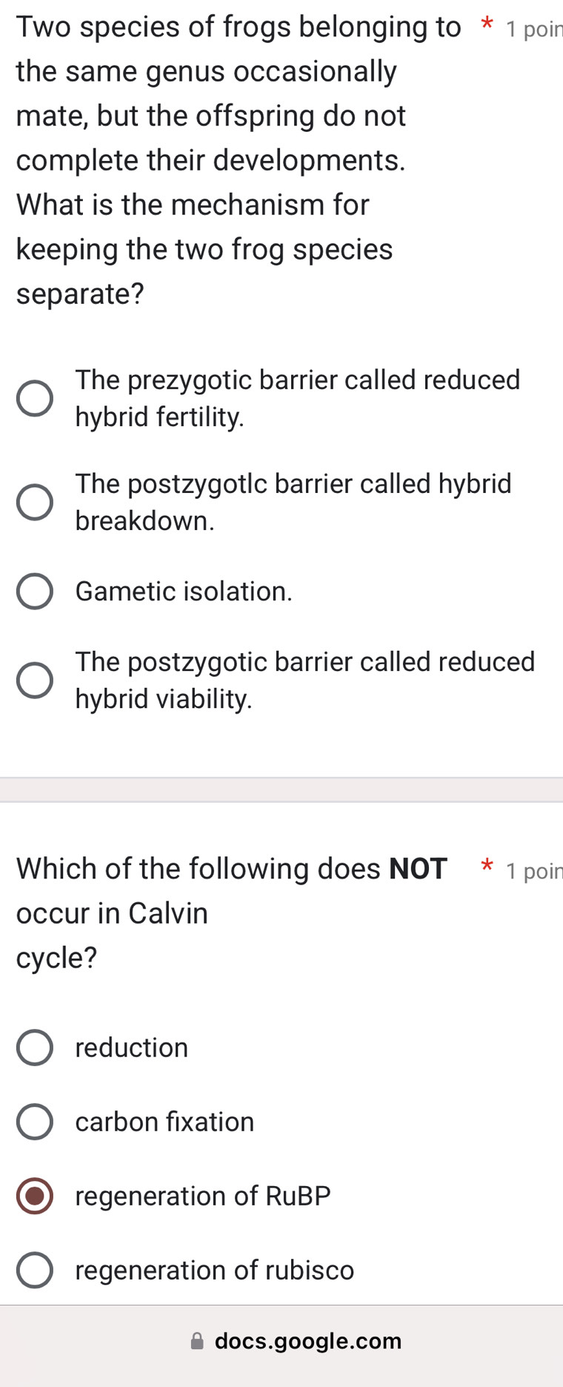Open the docs.google.com address link
Viewport: 563px width, 1387px height.
307,1340
